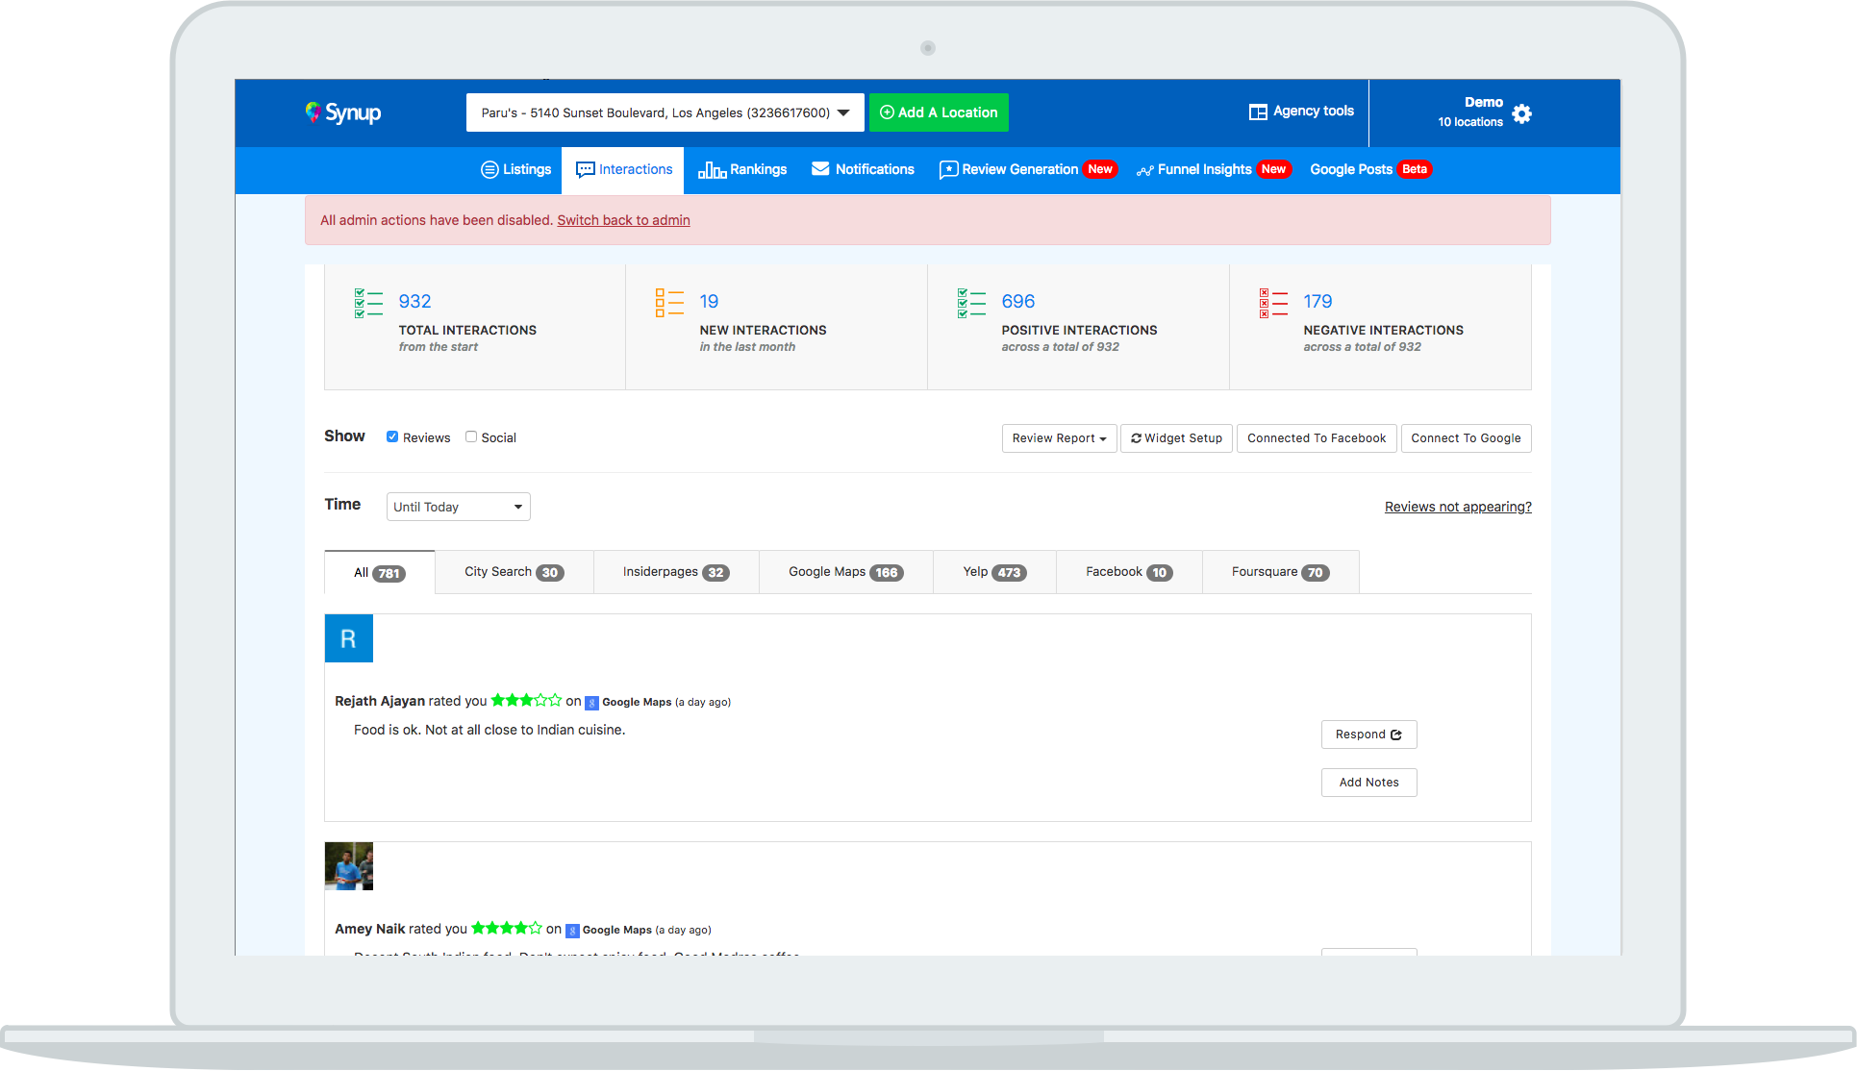Enable the Social checkbox
This screenshot has width=1857, height=1071.
pyautogui.click(x=471, y=436)
